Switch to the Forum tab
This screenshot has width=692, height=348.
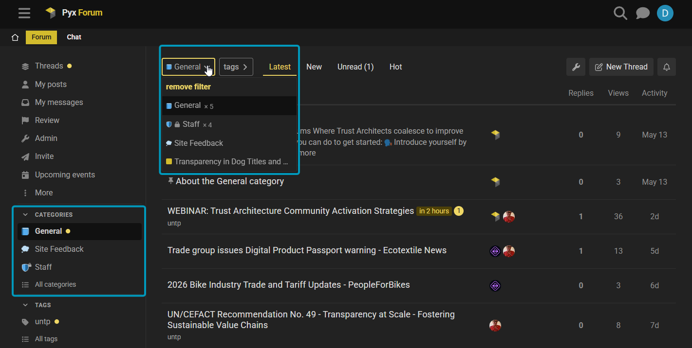tap(41, 37)
